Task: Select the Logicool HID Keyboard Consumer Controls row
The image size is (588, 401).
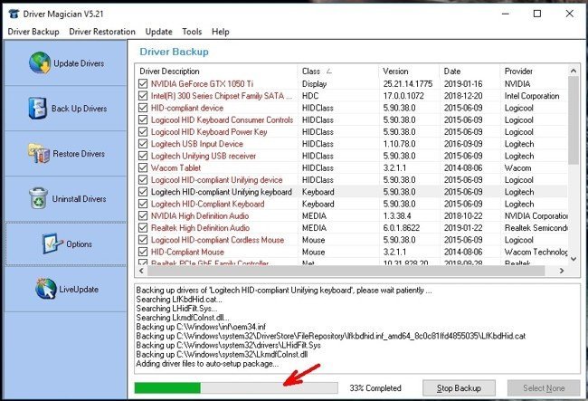Action: 351,119
